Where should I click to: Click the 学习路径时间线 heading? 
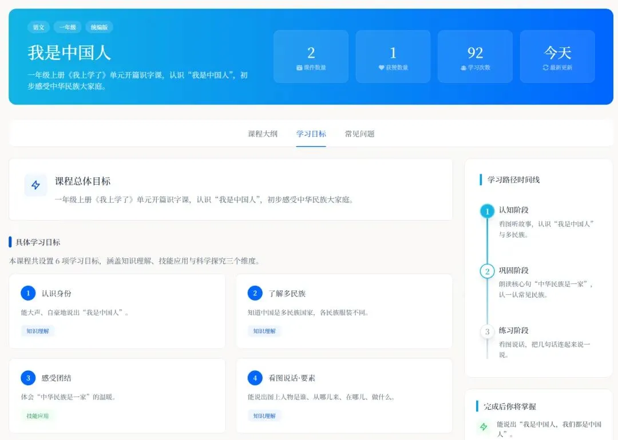click(x=513, y=180)
